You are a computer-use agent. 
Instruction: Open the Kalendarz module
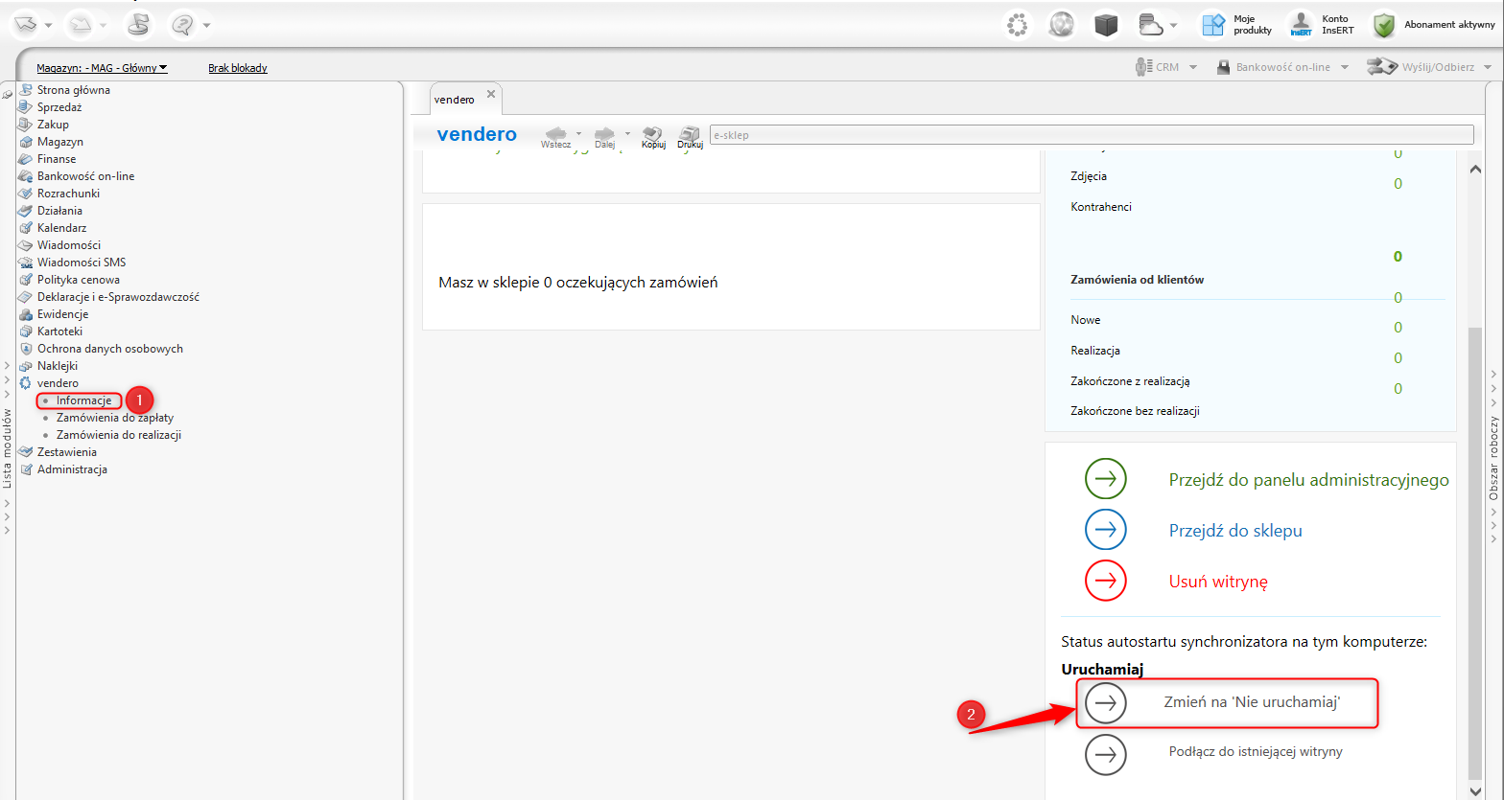click(61, 228)
